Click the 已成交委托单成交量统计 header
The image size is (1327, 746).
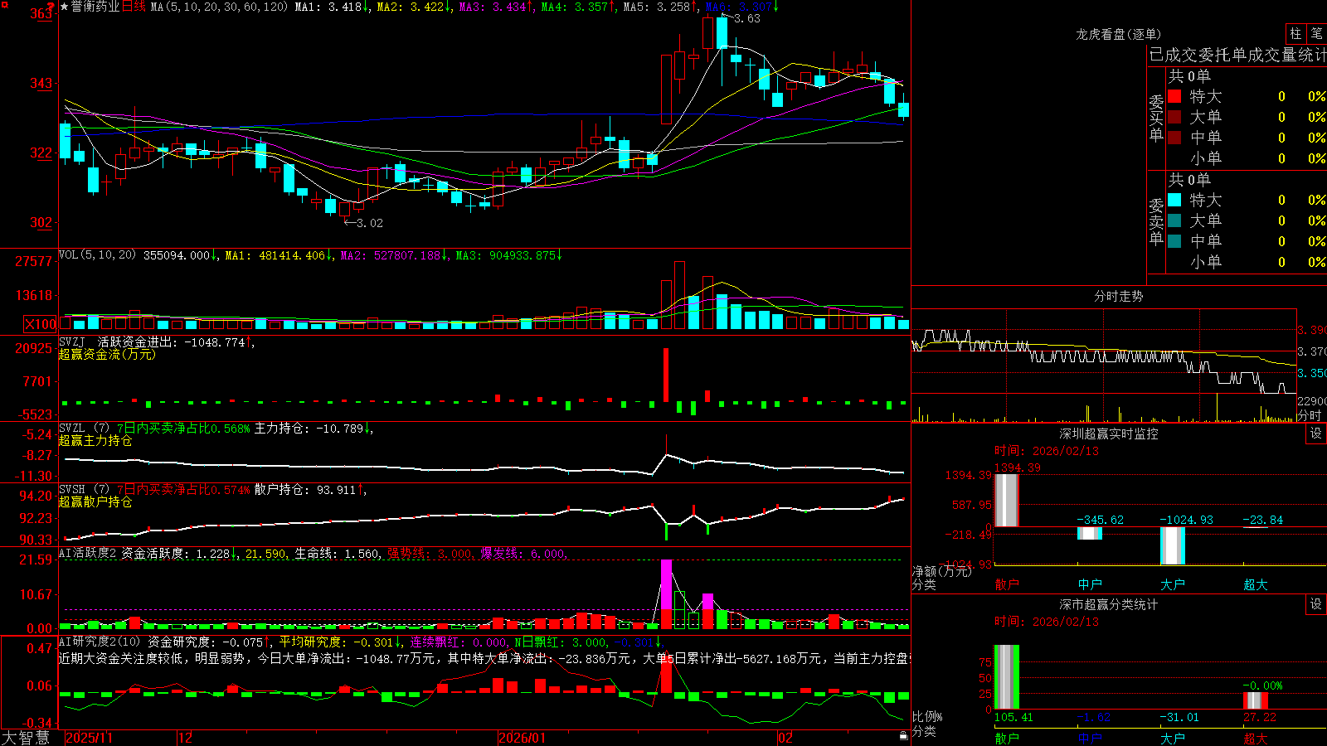(x=1237, y=55)
